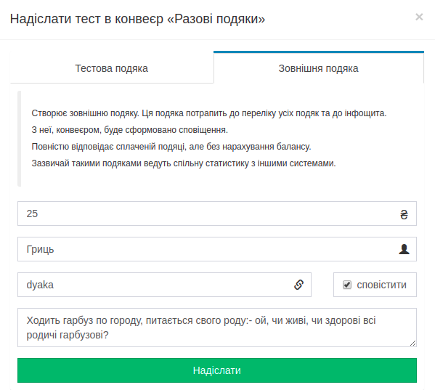The height and width of the screenshot is (390, 435).
Task: Tick the сповістити checkbox
Action: (x=347, y=285)
